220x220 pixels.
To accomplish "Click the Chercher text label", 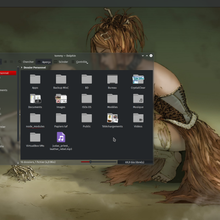I will [28, 62].
